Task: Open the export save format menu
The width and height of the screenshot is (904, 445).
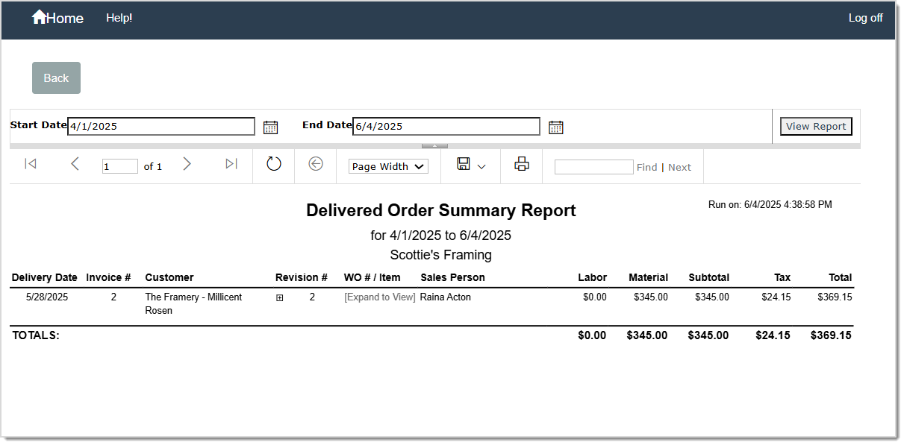Action: tap(471, 165)
